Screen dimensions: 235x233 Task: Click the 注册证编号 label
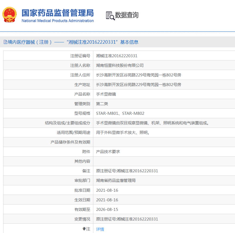point(80,56)
